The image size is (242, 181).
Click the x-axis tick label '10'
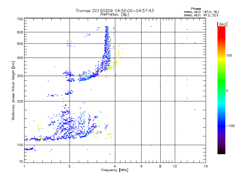point(175,166)
